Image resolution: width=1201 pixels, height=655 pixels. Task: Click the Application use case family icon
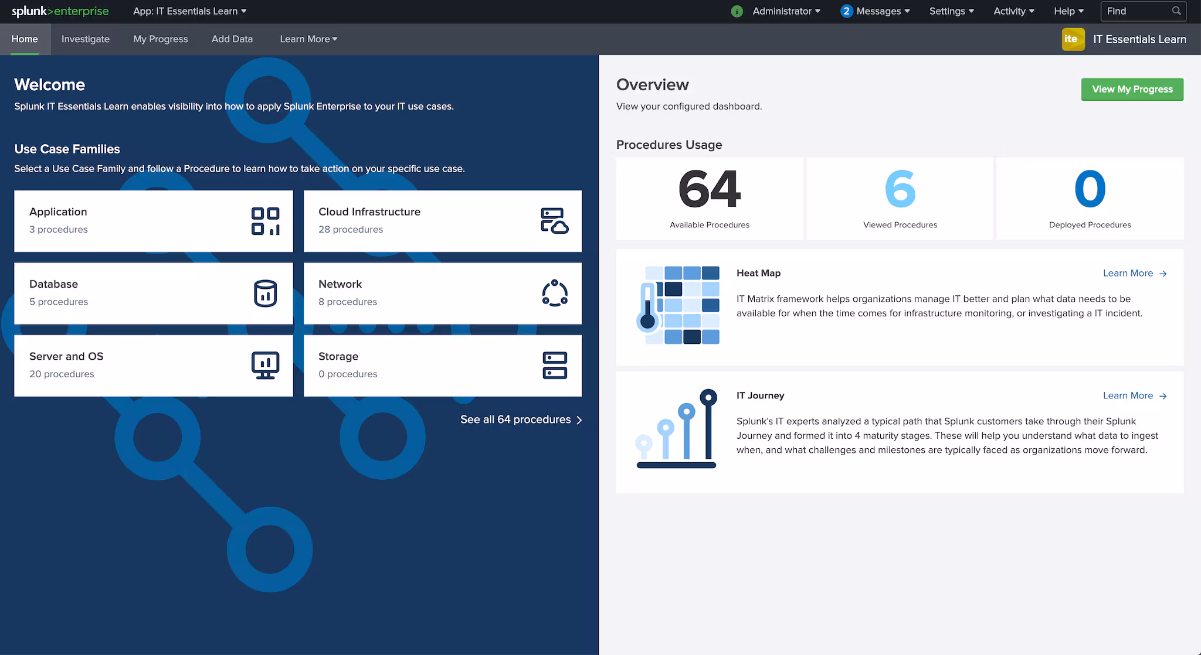pyautogui.click(x=266, y=221)
